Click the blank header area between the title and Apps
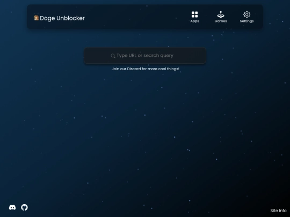Screen dimensions: 290x217 click(137, 17)
